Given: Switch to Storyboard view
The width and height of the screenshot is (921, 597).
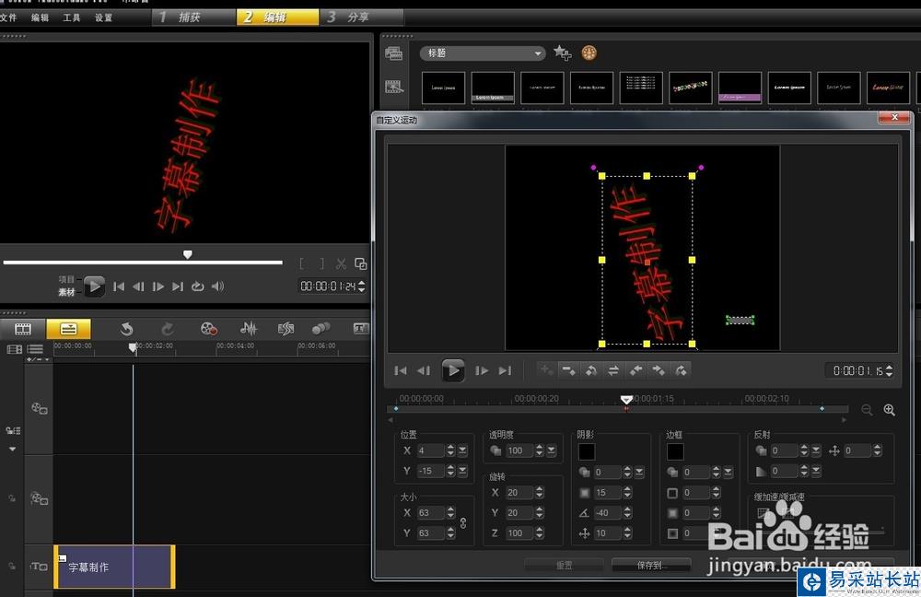Looking at the screenshot, I should (23, 329).
